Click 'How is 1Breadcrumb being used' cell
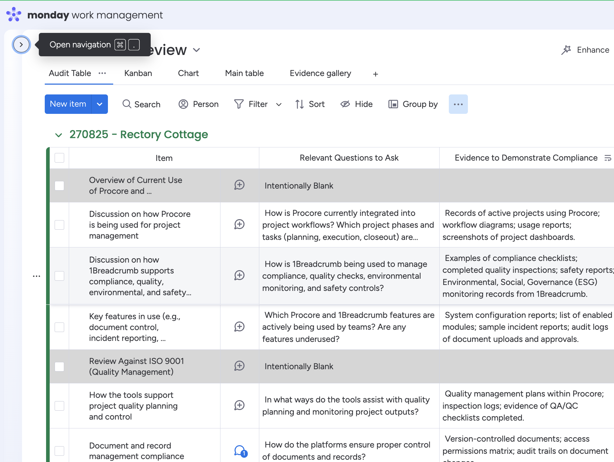 click(x=349, y=276)
